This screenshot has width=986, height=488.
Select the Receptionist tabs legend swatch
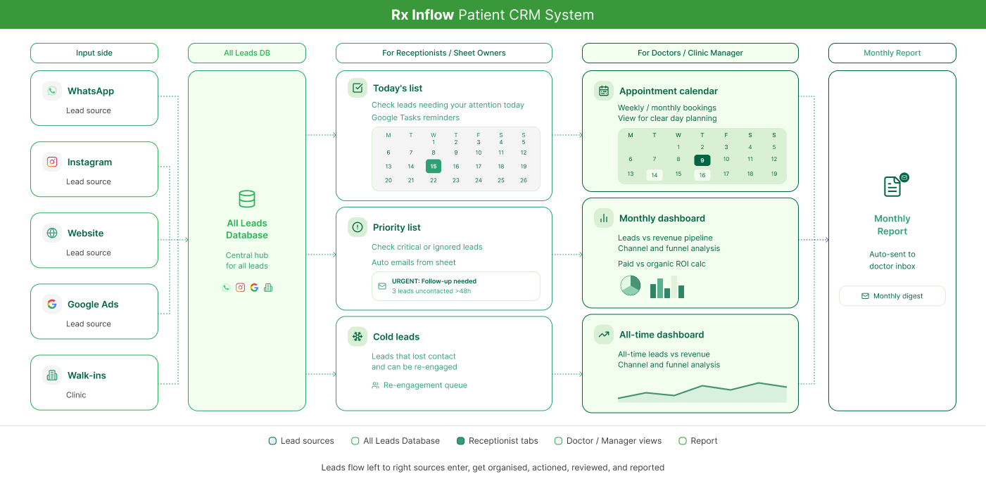(x=460, y=441)
